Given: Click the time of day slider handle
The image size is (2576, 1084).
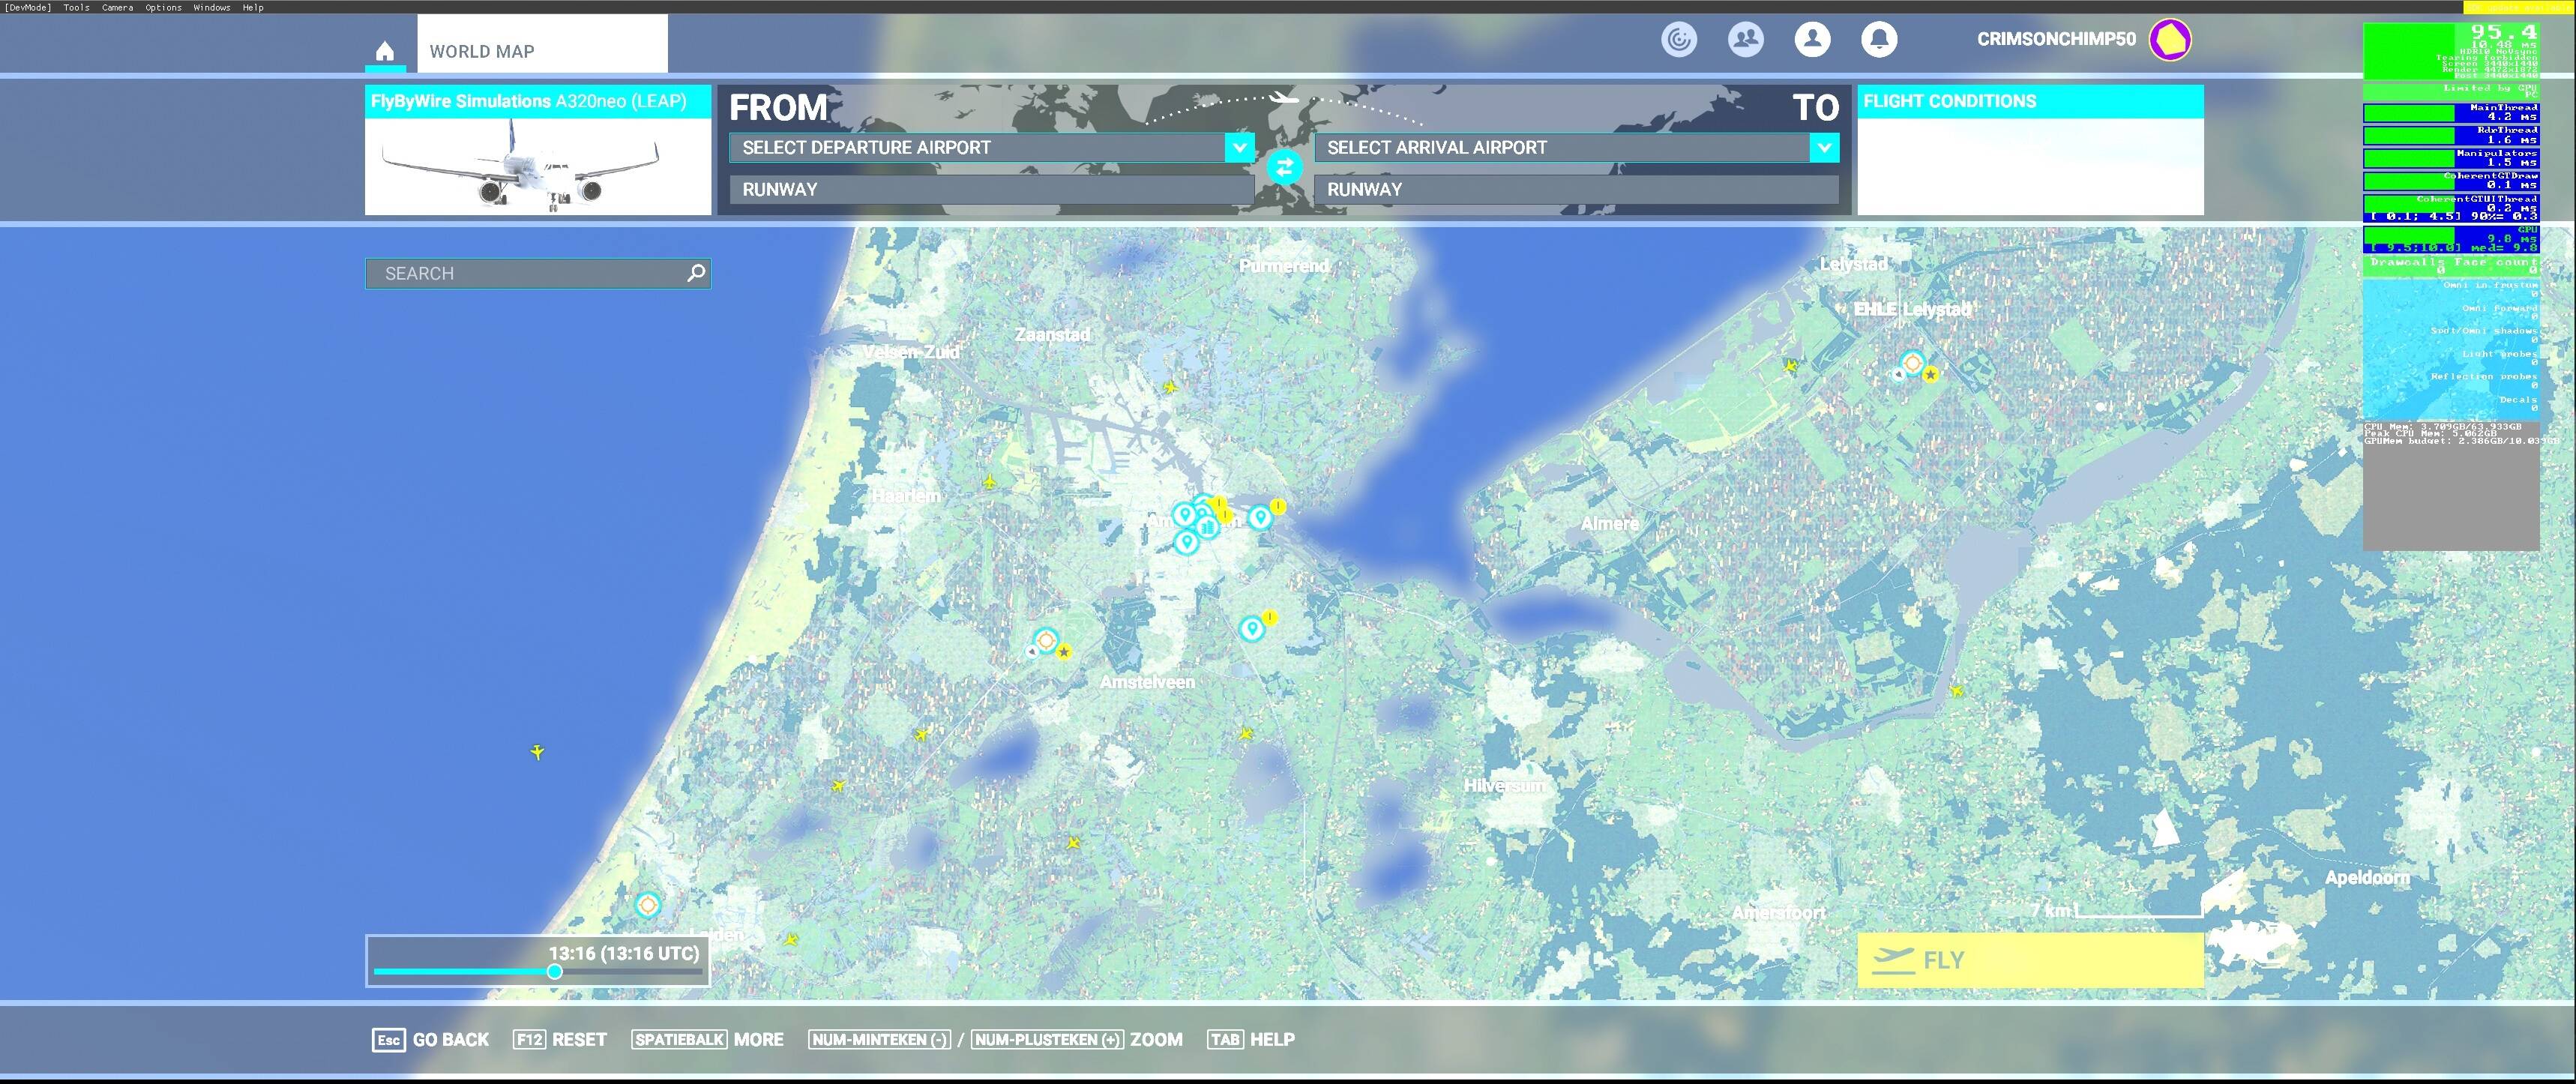Looking at the screenshot, I should pos(555,971).
